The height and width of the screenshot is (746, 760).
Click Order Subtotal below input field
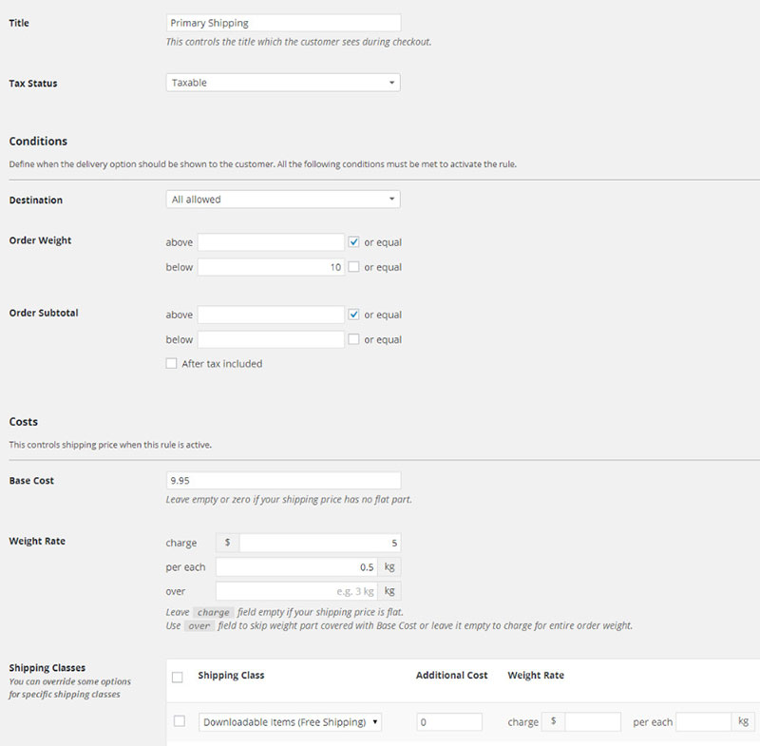[271, 339]
